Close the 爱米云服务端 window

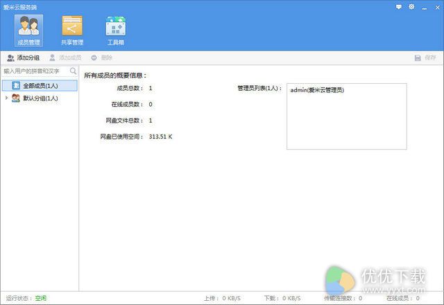click(438, 8)
